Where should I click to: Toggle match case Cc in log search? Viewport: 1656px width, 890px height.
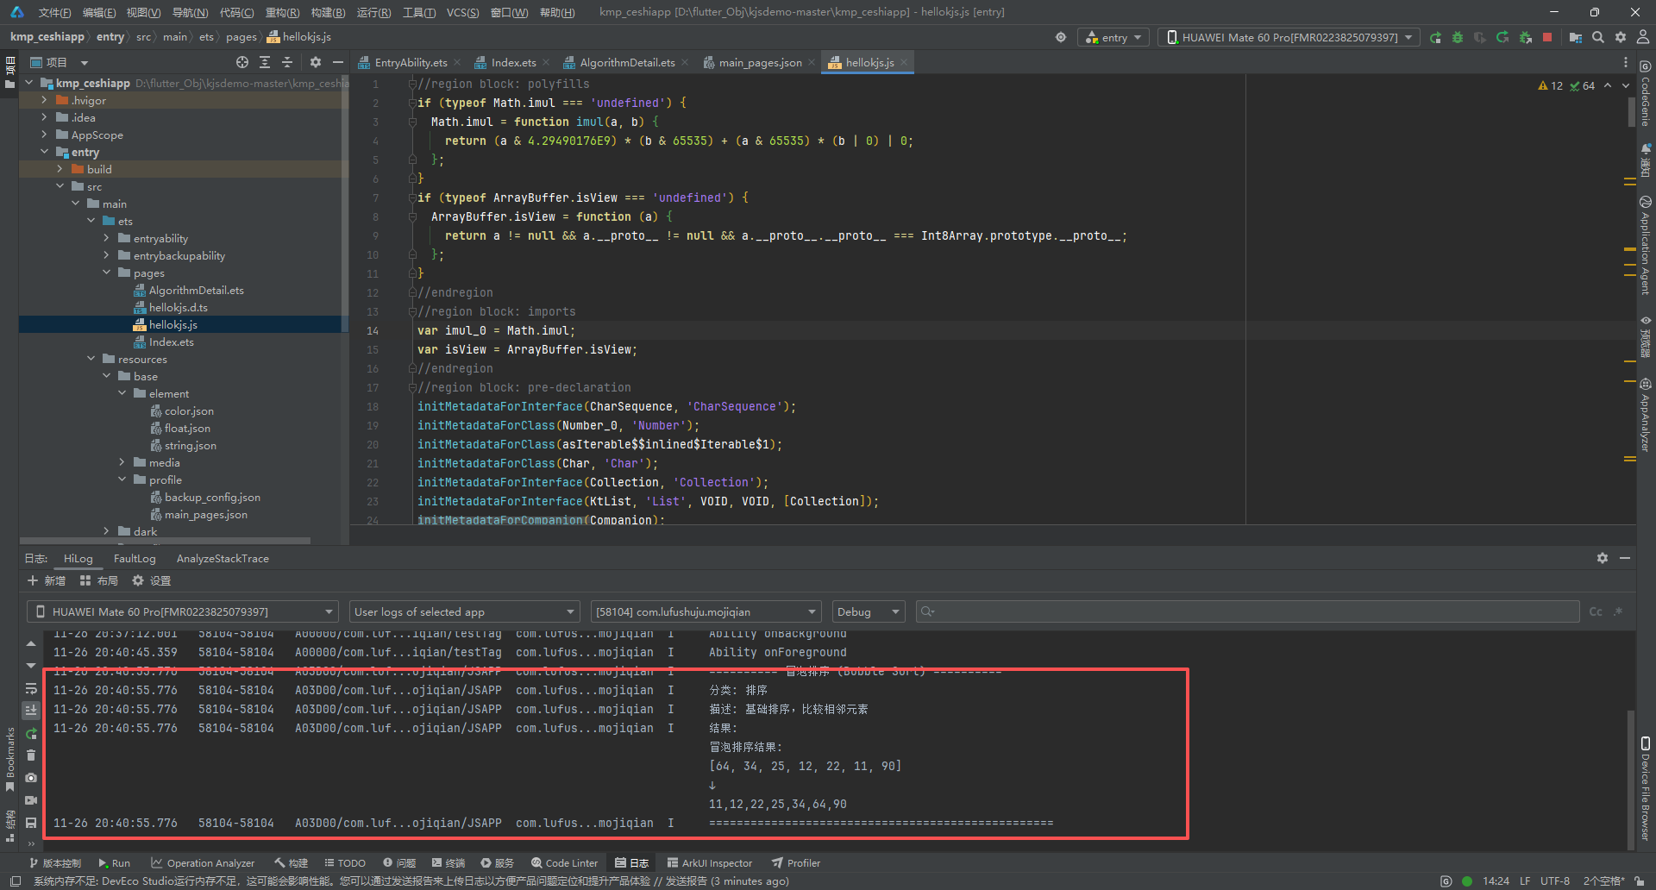coord(1596,611)
